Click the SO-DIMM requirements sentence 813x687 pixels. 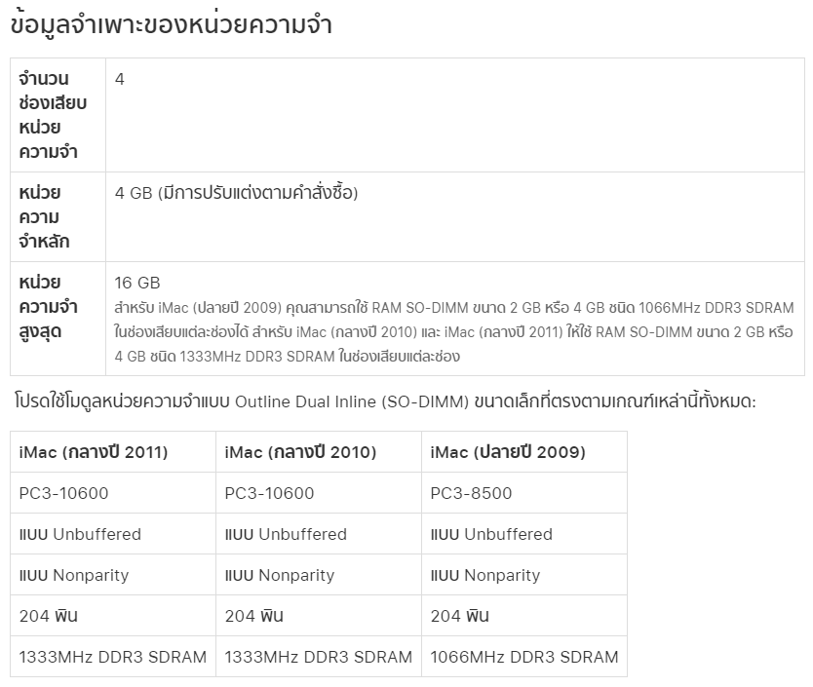(385, 401)
